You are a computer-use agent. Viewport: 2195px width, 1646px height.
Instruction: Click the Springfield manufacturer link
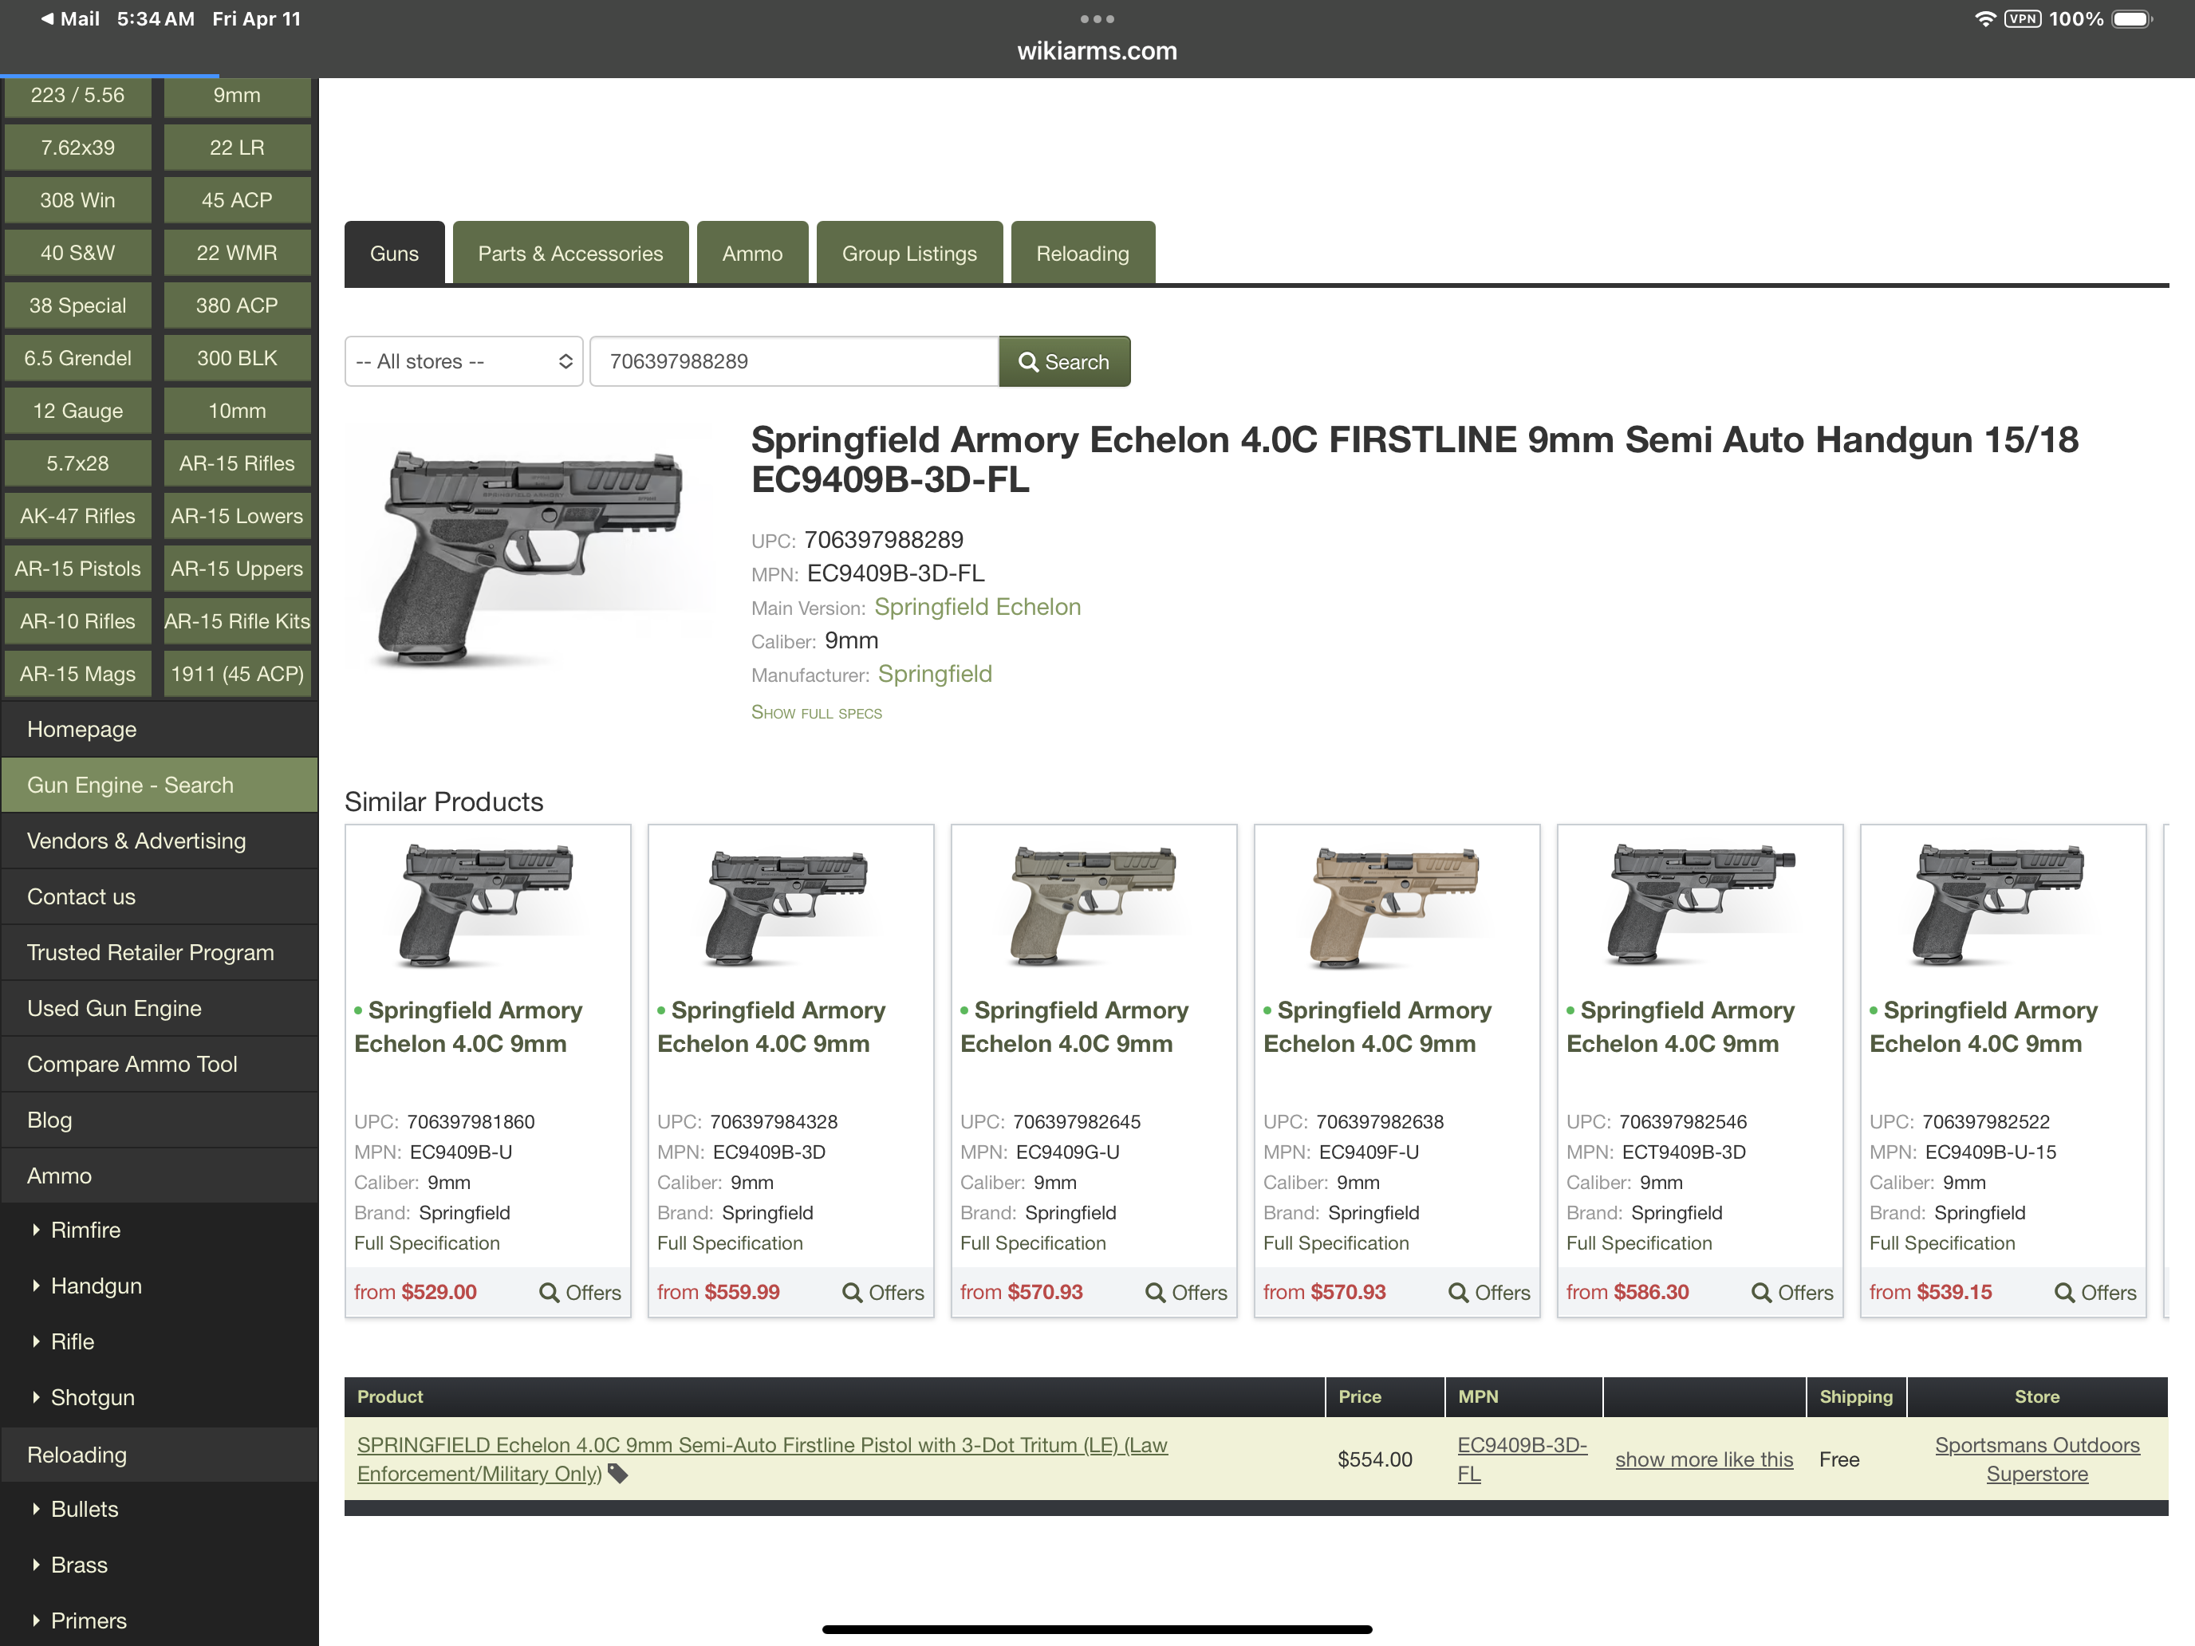pos(935,674)
